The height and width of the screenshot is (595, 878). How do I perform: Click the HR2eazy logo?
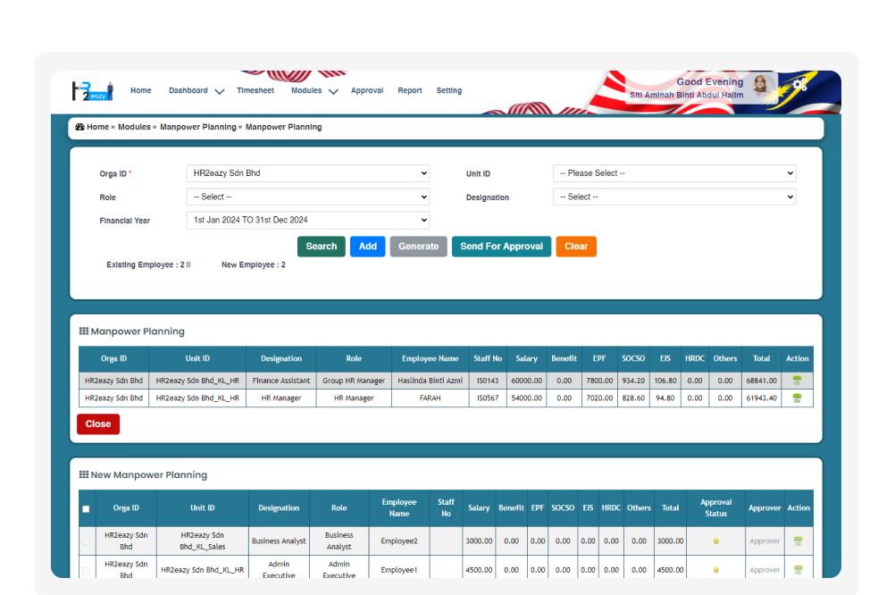point(92,90)
